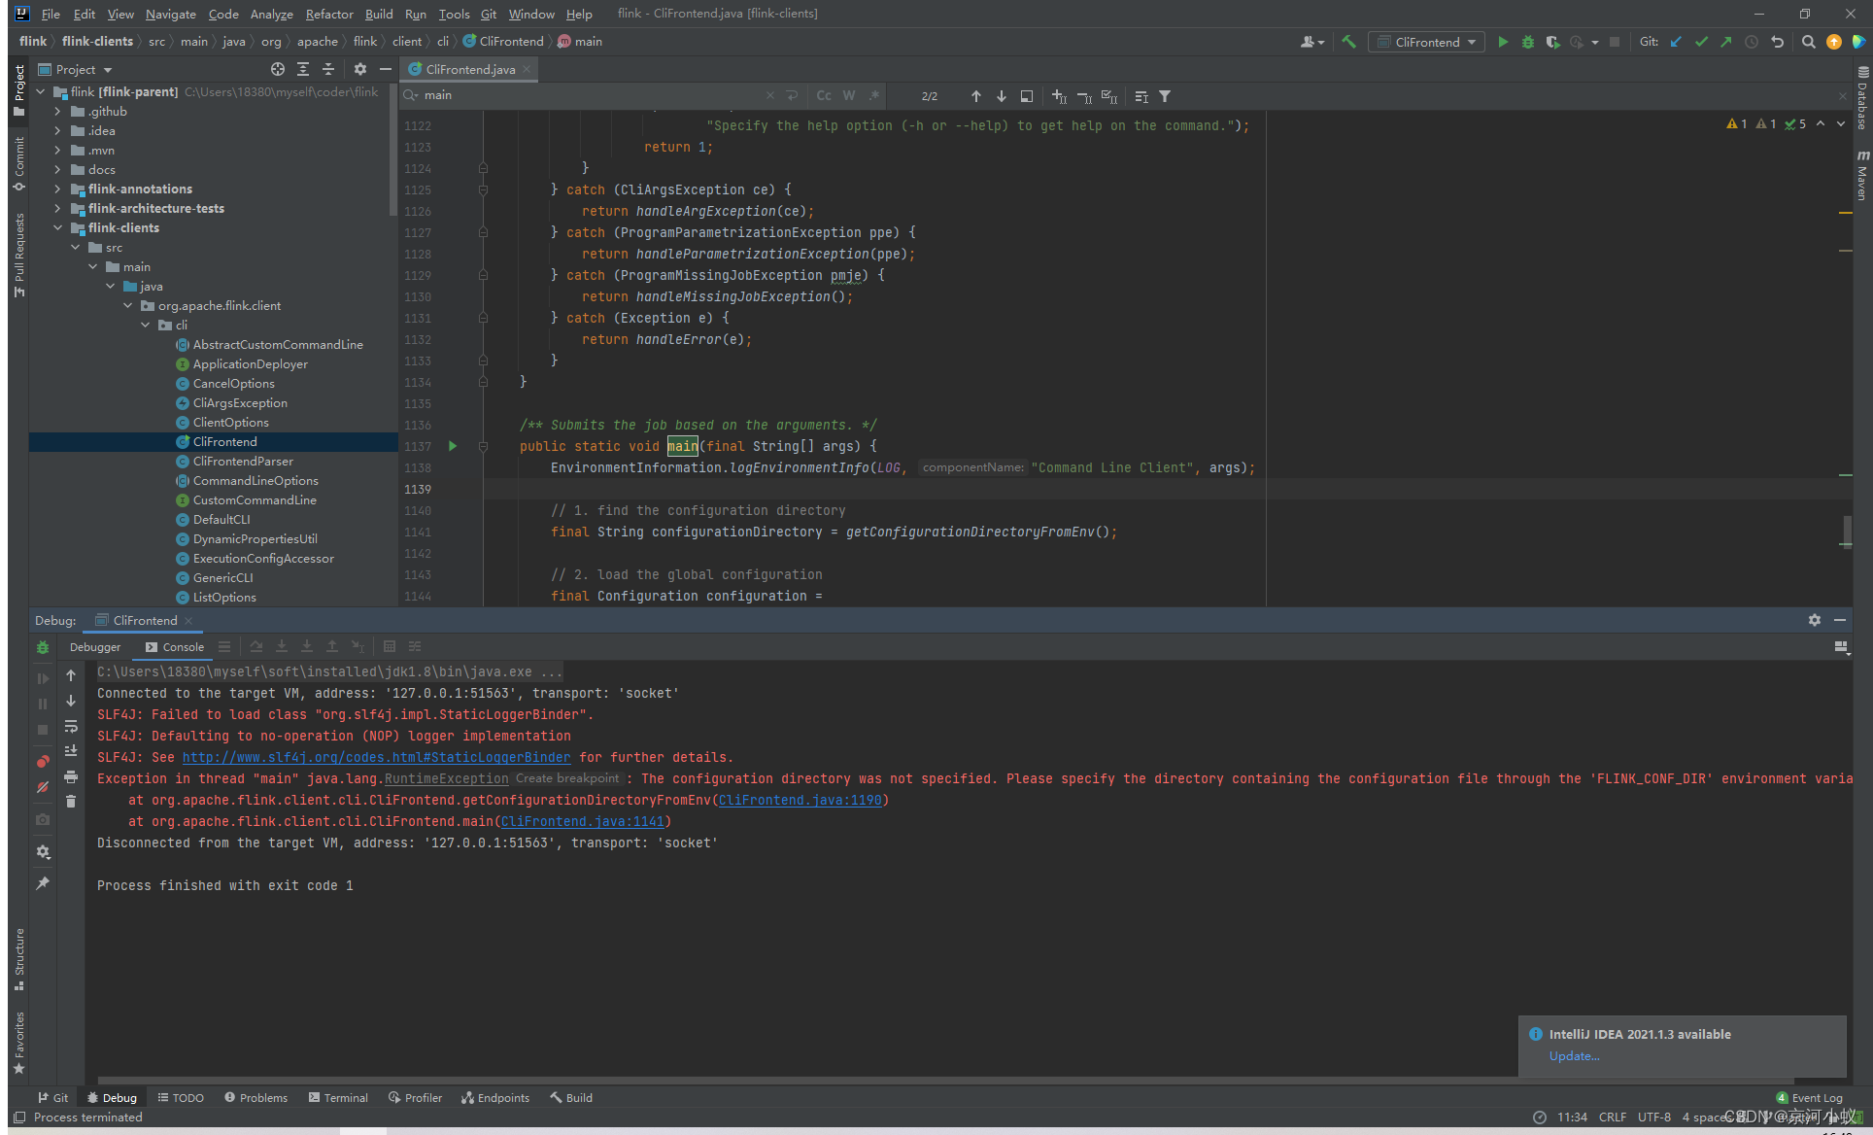Open the Analyze menu
Viewport: 1873px width, 1135px height.
[271, 14]
